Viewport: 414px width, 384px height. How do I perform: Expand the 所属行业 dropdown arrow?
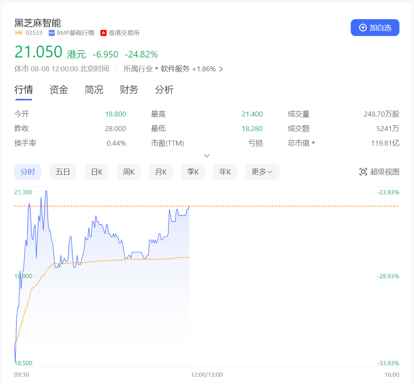point(156,69)
